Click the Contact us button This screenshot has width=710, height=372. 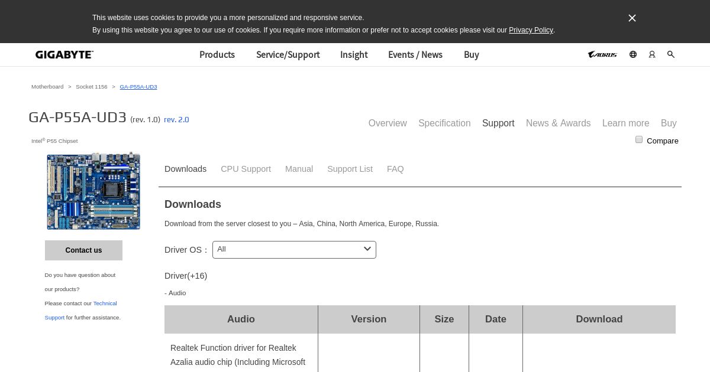(x=83, y=250)
